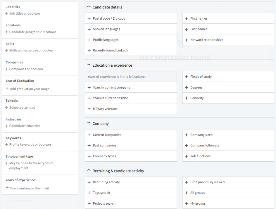
Task: Add Years working in their field
Action: [27, 188]
